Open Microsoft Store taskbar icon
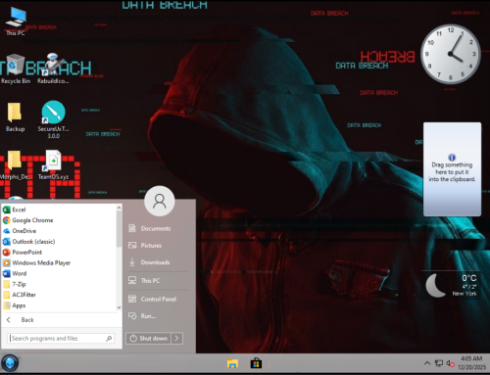Image resolution: width=490 pixels, height=375 pixels. click(x=256, y=363)
